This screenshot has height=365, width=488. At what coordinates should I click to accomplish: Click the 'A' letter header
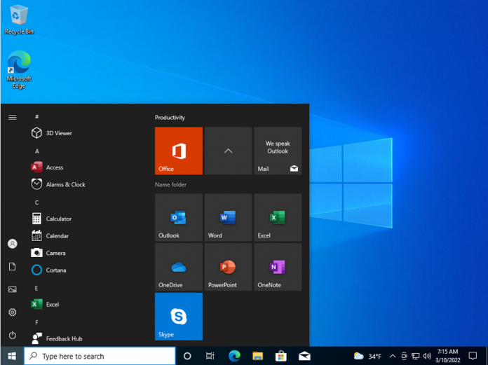(36, 151)
